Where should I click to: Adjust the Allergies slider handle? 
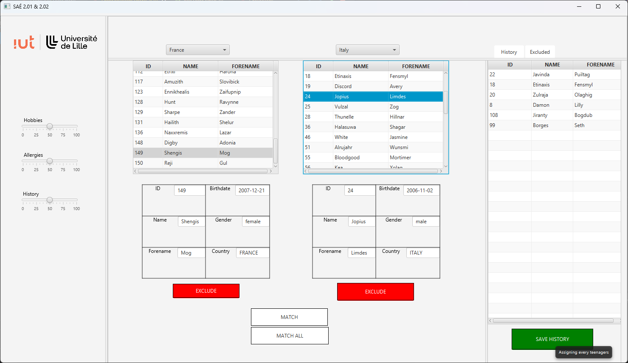pyautogui.click(x=50, y=161)
